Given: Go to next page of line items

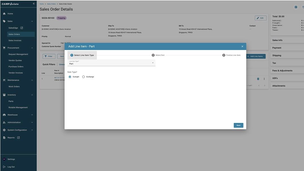Looking at the screenshot, I should click(265, 85).
